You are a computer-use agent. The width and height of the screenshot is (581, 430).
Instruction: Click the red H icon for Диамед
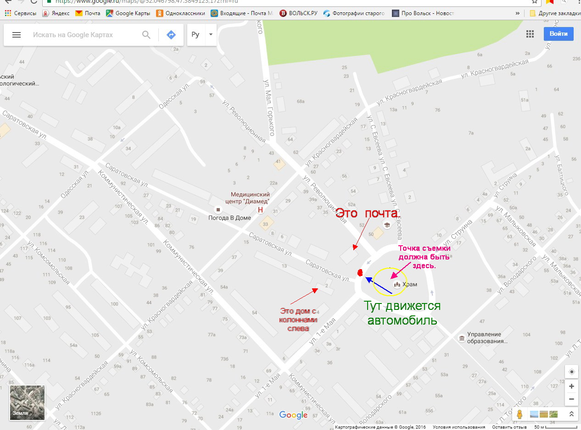[x=261, y=209]
